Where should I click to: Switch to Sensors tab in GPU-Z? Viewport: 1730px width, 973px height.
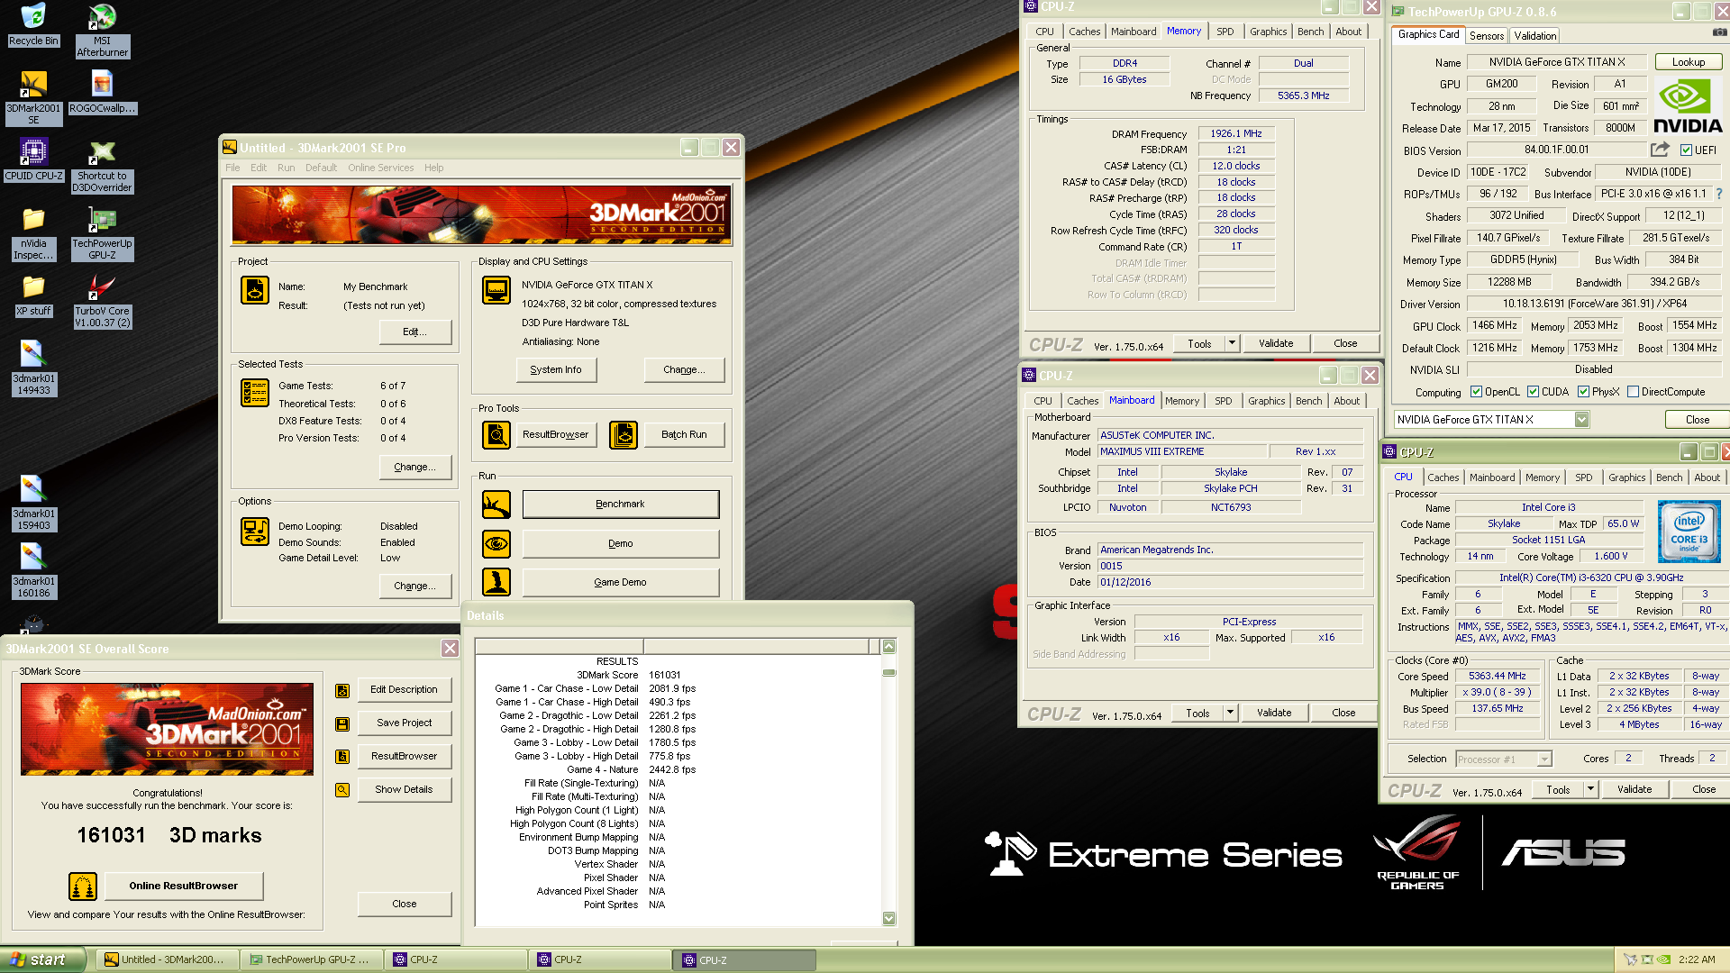pos(1487,36)
